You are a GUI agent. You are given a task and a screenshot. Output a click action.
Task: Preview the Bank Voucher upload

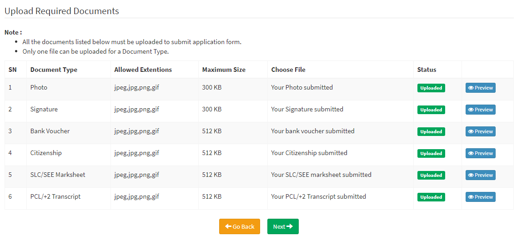[x=481, y=131]
